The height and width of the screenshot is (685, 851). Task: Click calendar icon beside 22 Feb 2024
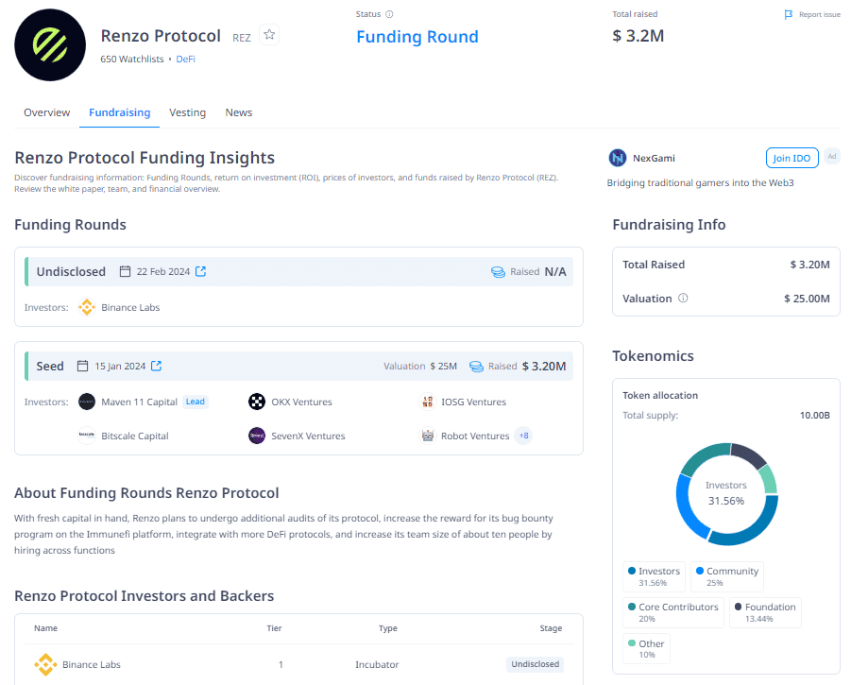point(125,271)
